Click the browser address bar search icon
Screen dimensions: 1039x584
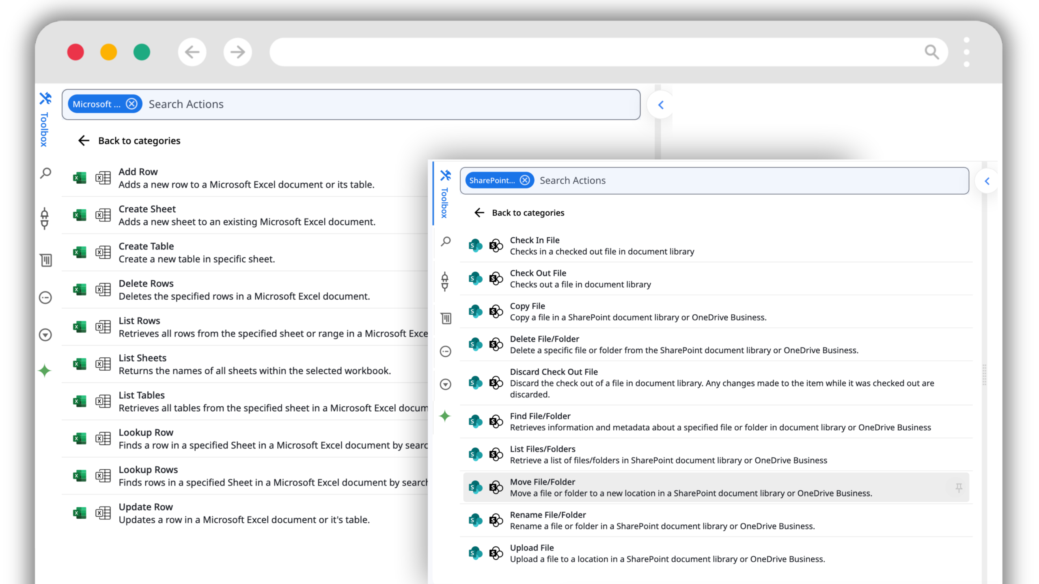pos(931,52)
